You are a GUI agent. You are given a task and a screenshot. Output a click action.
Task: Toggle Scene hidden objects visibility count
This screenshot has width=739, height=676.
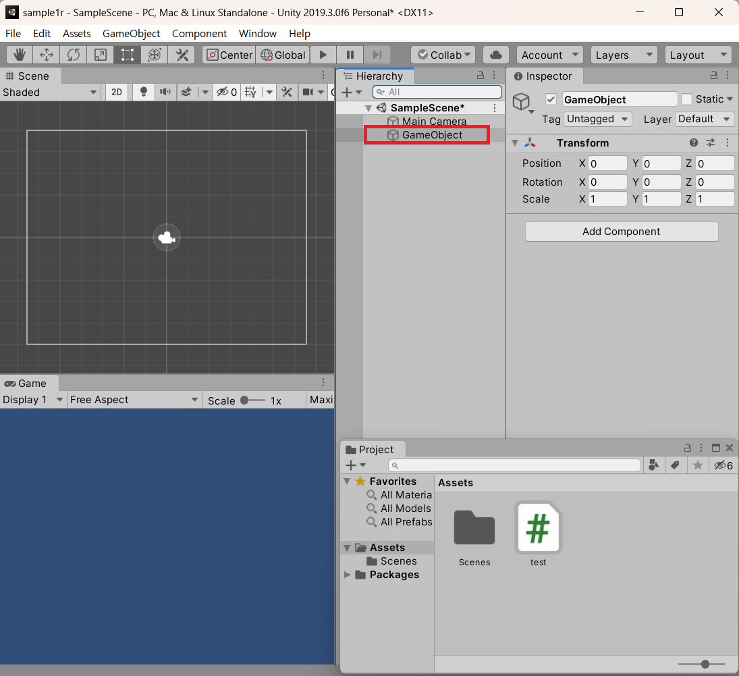coord(227,92)
